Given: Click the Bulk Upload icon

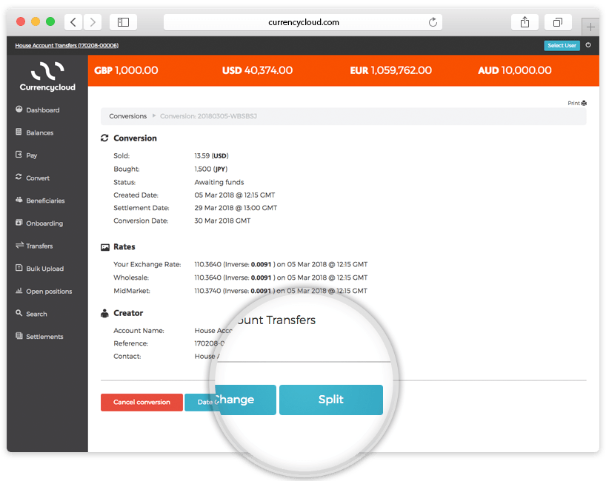Looking at the screenshot, I should [19, 268].
